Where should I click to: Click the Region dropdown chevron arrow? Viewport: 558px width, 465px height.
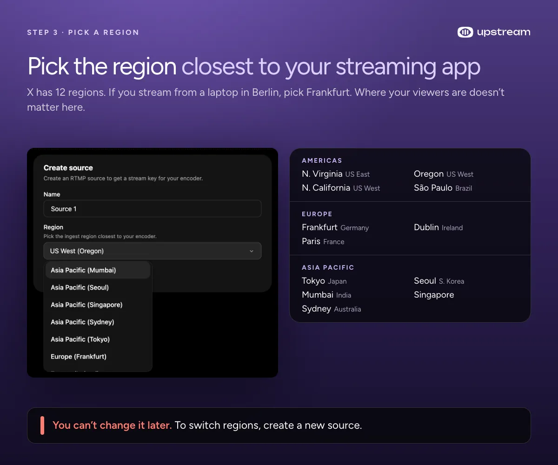click(252, 251)
